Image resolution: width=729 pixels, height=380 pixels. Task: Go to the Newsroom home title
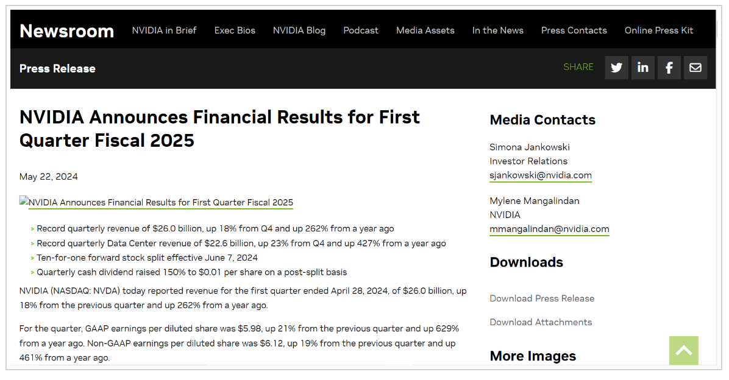click(x=67, y=31)
